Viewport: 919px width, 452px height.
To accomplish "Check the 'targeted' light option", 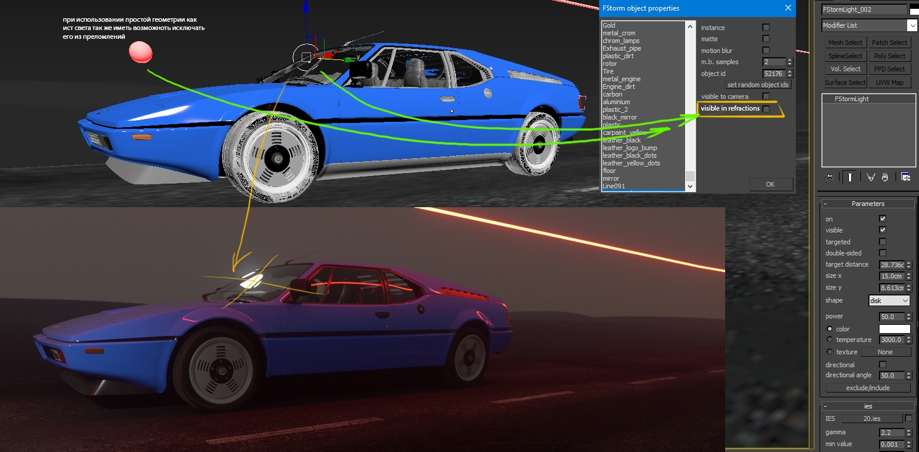I will coord(882,242).
